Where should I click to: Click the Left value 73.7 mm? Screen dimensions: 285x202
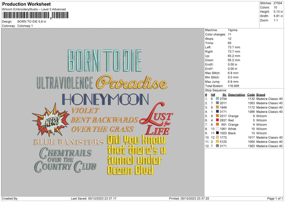coord(234,47)
